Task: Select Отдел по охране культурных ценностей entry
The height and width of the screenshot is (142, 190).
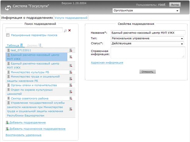Action: (x=30, y=92)
